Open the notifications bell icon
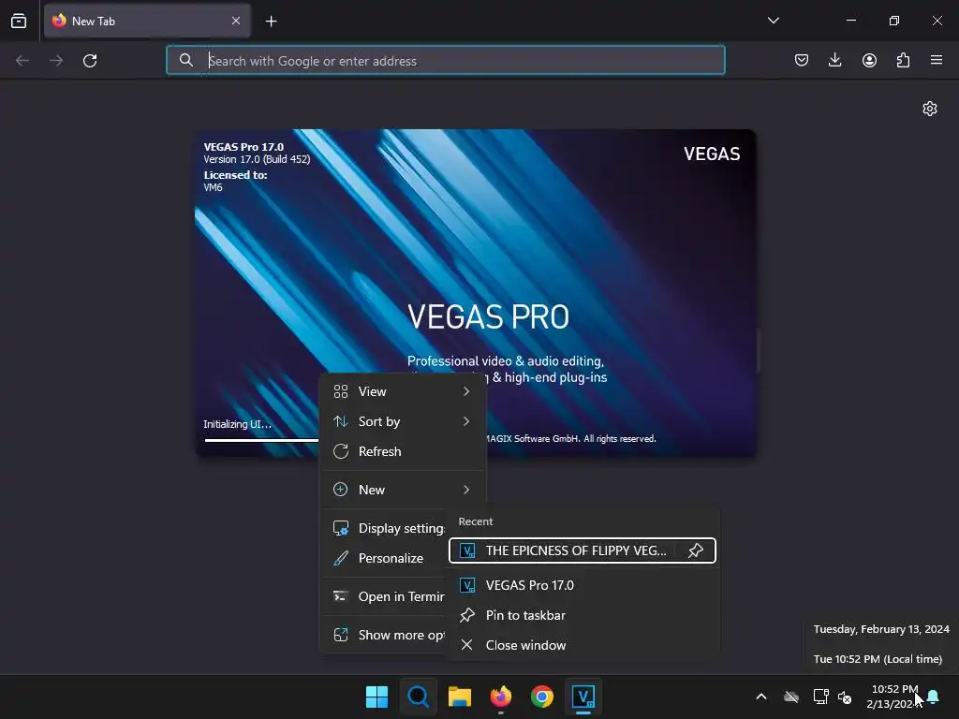The image size is (959, 719). click(934, 697)
